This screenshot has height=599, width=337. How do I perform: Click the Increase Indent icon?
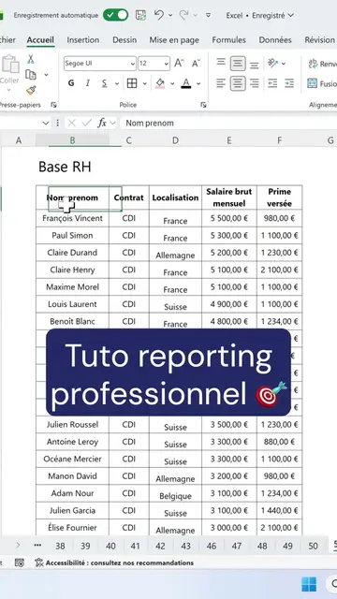coord(289,83)
